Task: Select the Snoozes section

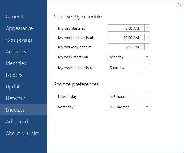Action: pos(23,109)
